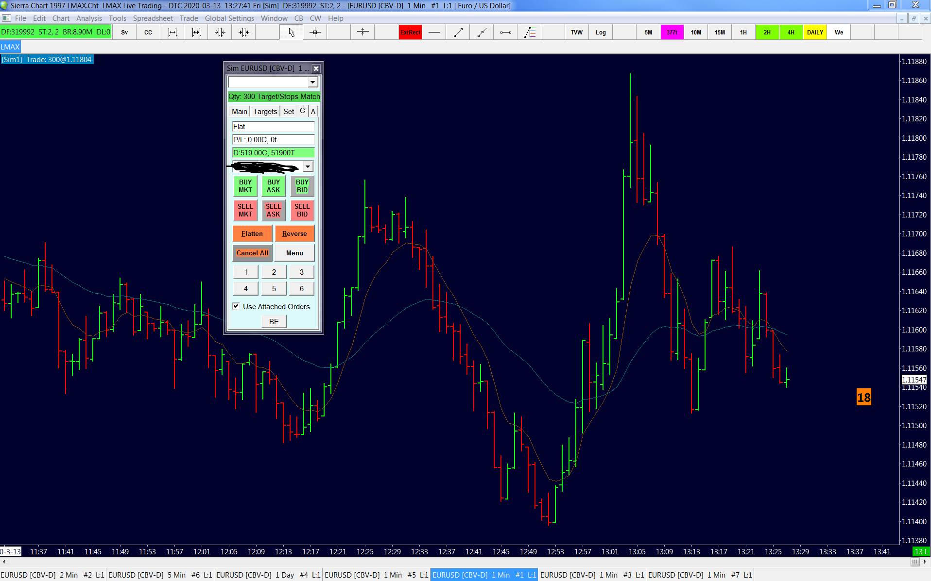This screenshot has width=931, height=581.
Task: Select the horizontal segment drawing tool
Action: coord(505,33)
